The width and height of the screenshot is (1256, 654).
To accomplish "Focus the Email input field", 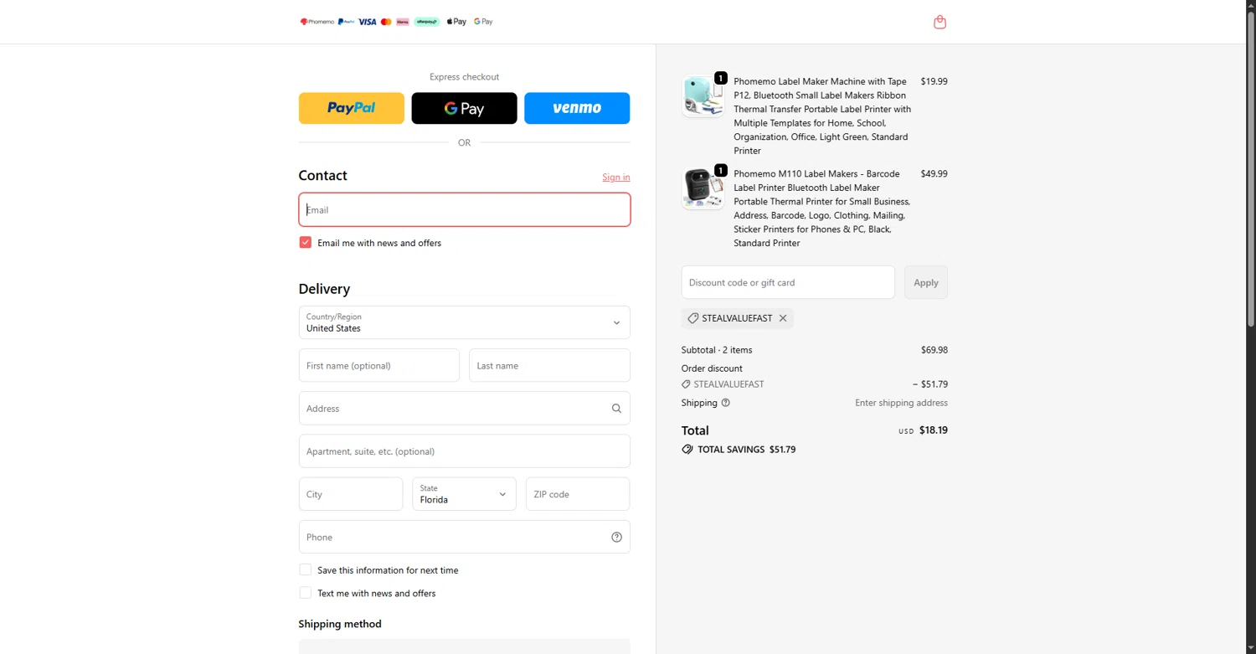I will click(464, 209).
